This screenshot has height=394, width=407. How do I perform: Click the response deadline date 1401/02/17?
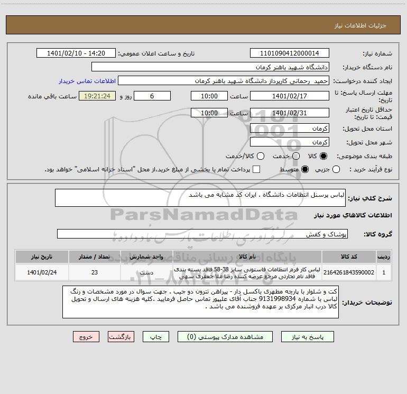point(290,96)
